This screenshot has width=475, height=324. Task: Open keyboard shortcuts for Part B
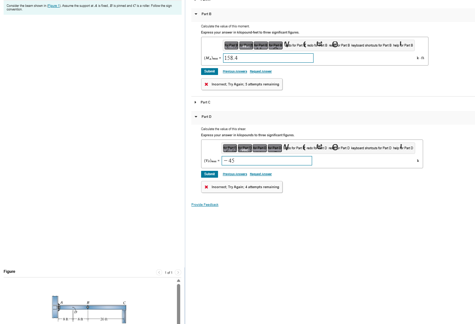coord(371,45)
